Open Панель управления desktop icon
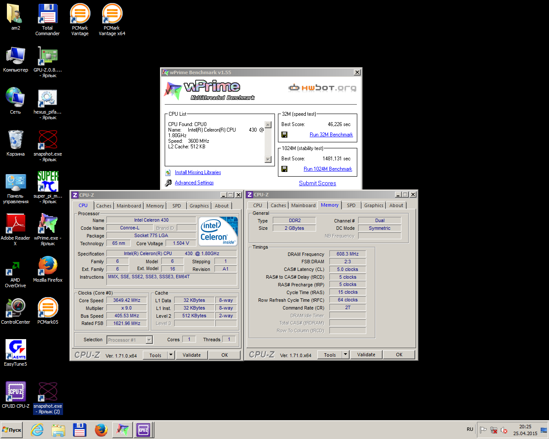 pos(15,189)
